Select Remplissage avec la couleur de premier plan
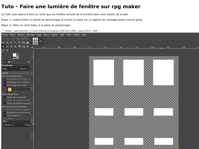199x149 pixels. 17,79
